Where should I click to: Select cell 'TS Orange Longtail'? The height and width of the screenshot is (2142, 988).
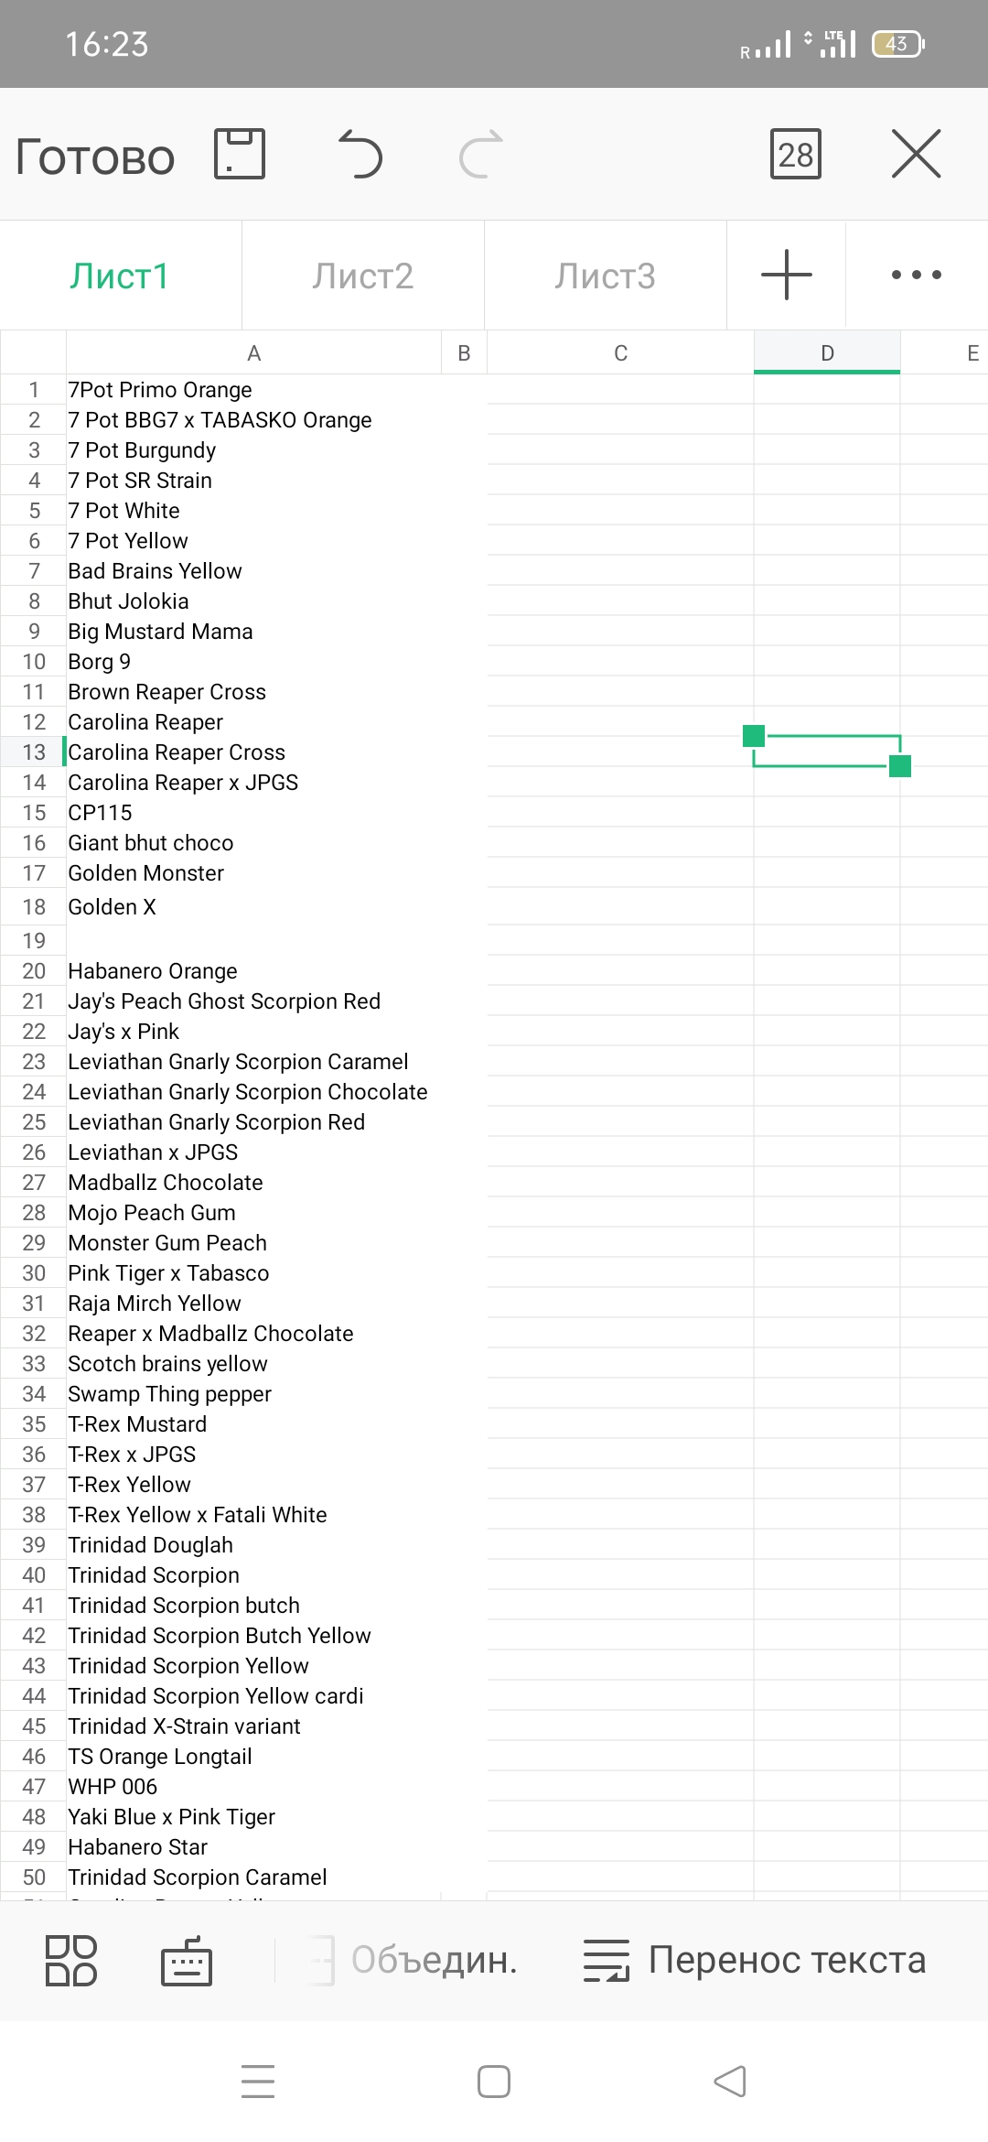click(253, 1757)
